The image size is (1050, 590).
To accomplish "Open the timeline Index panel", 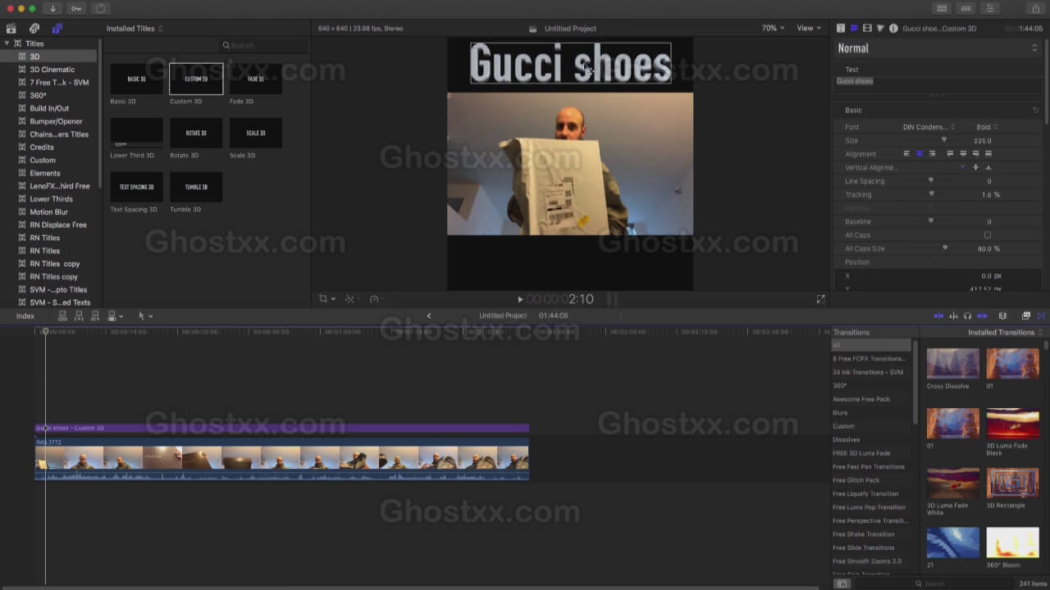I will point(25,316).
